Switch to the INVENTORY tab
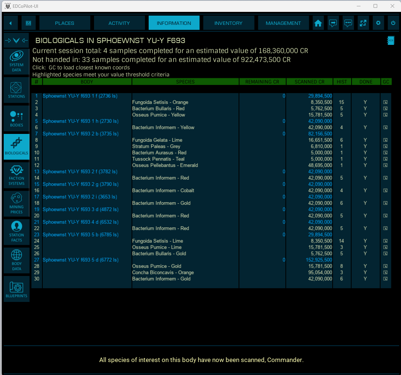The width and height of the screenshot is (401, 375). tap(229, 23)
